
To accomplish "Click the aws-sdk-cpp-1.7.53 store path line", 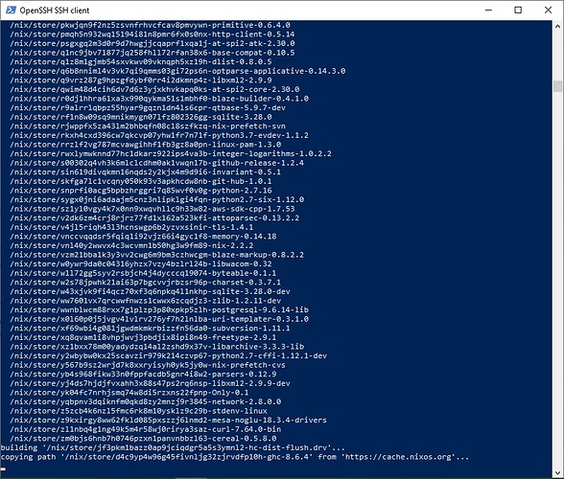I will [153, 209].
